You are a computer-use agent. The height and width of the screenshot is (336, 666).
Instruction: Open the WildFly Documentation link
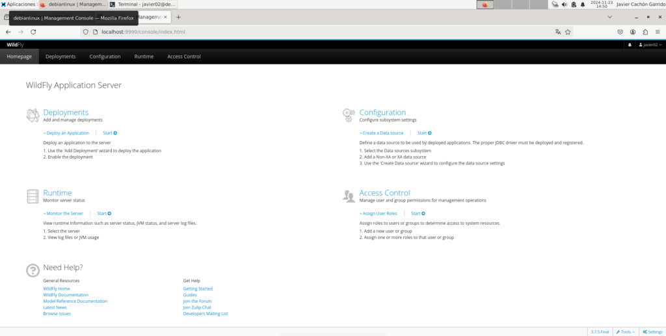(x=66, y=295)
